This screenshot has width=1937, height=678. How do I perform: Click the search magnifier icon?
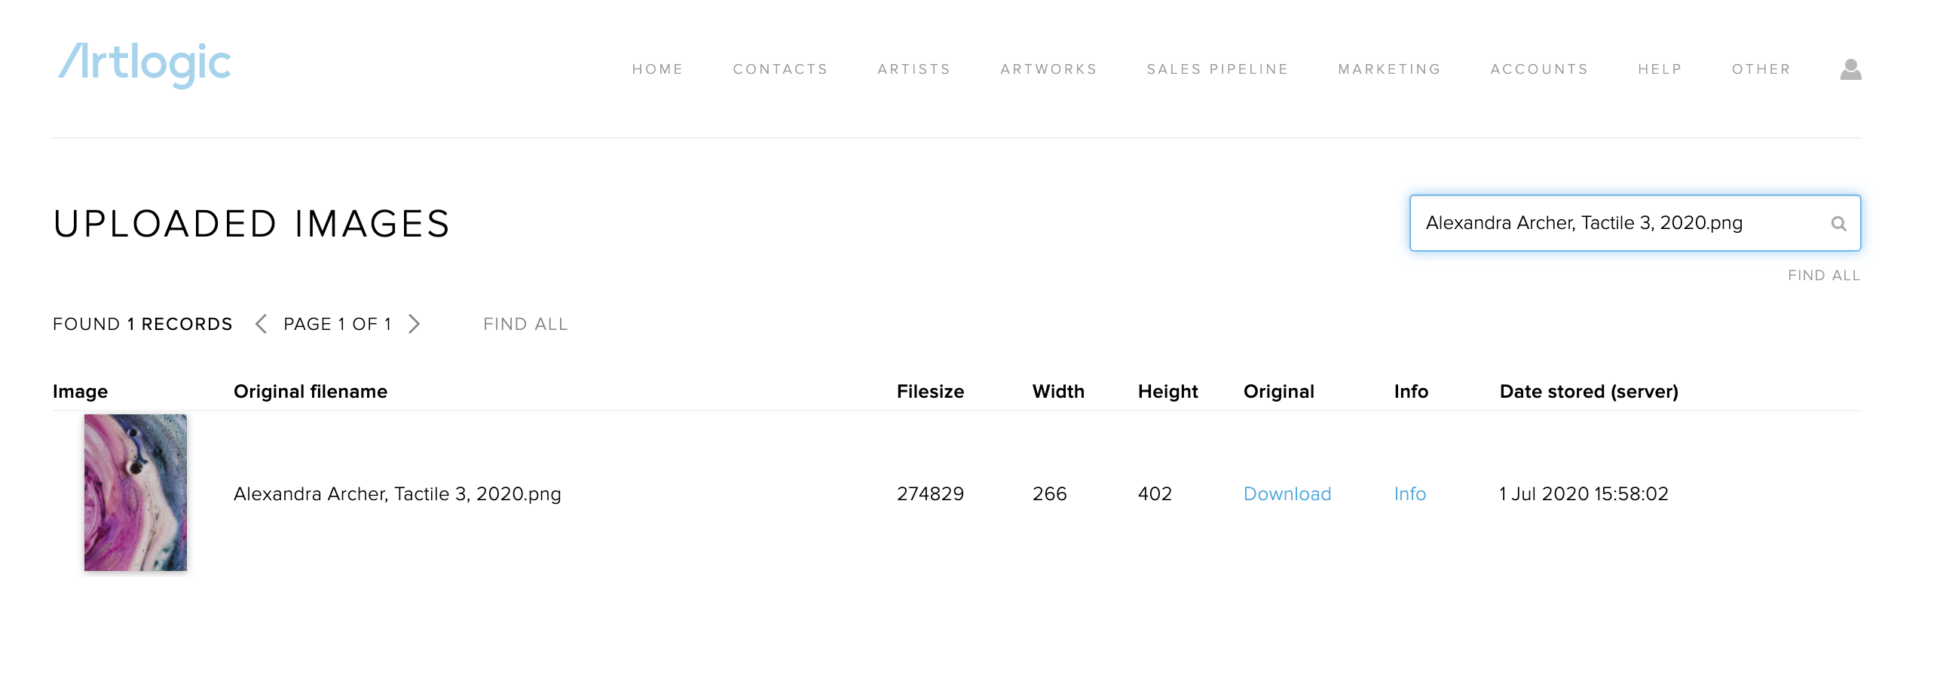(x=1838, y=223)
